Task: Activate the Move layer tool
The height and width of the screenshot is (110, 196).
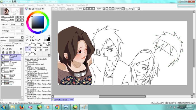Action: pos(27,40)
